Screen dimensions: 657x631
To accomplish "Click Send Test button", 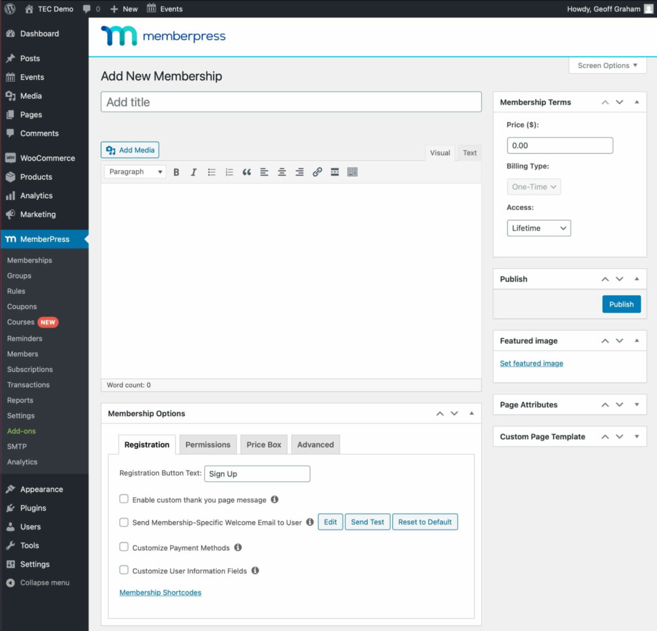I will (x=367, y=522).
